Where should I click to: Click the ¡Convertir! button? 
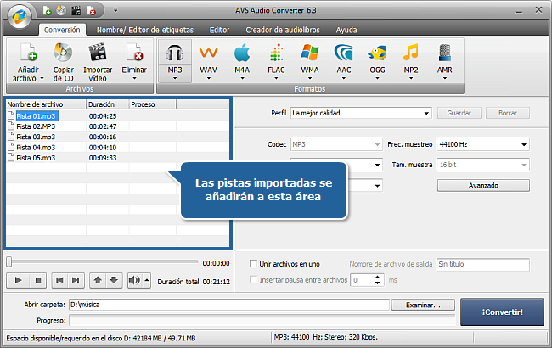502,312
